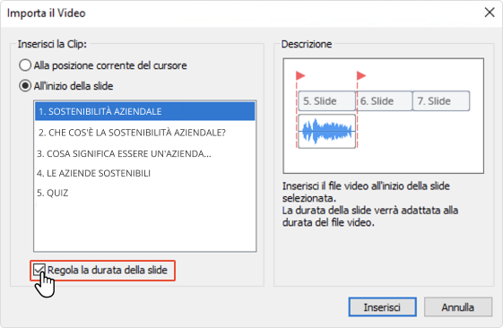Click the 'Importa il Video' title bar
Screen dimensions: 503x328
pyautogui.click(x=244, y=13)
